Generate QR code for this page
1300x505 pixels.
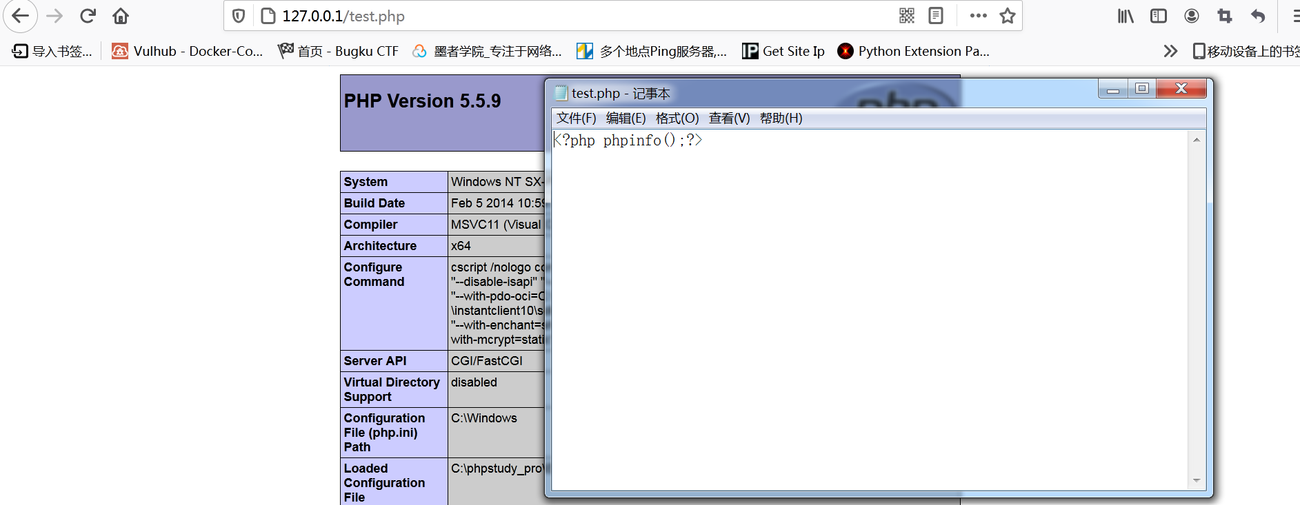click(x=907, y=16)
